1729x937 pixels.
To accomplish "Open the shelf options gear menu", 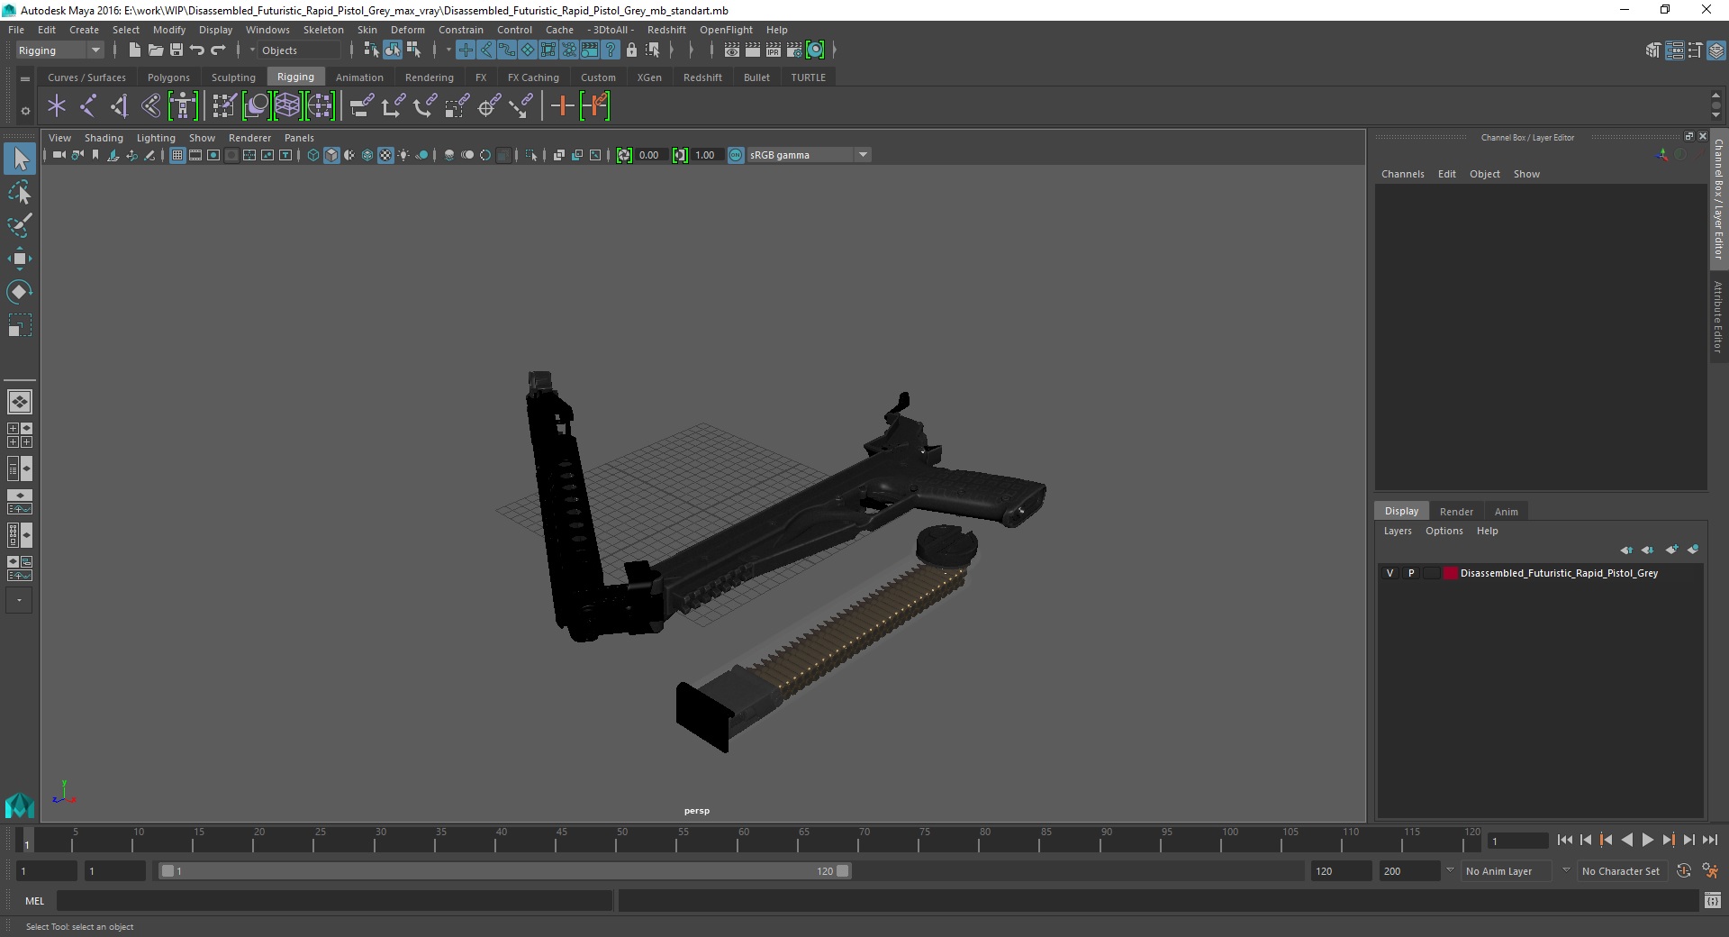I will point(25,111).
